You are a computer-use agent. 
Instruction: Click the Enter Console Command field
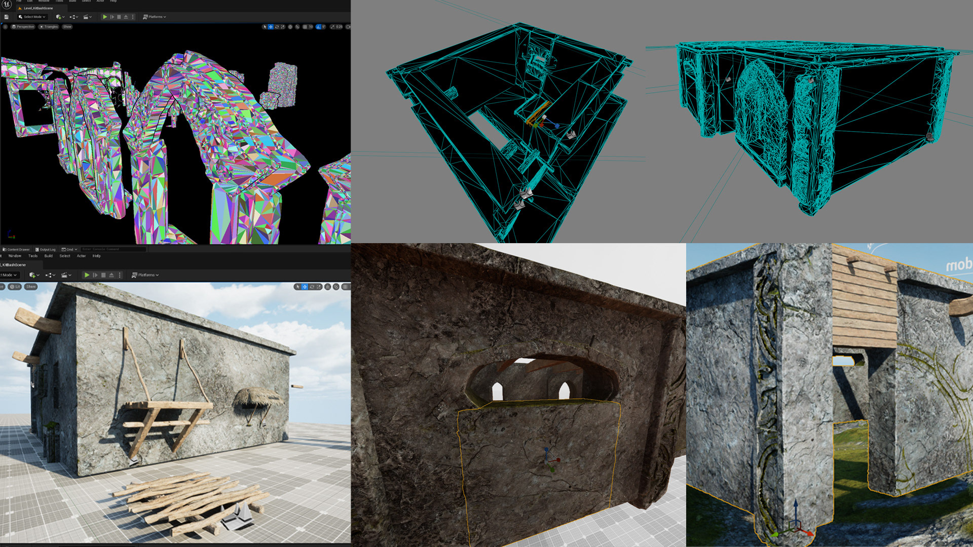[113, 249]
